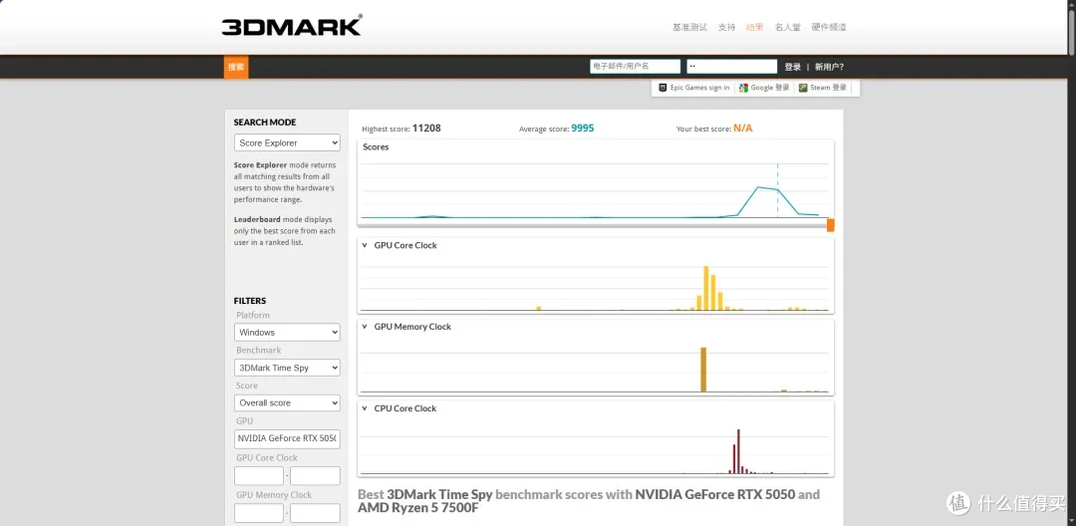The width and height of the screenshot is (1076, 526).
Task: Open the Benchmark 3DMark Time Spy dropdown
Action: 287,368
